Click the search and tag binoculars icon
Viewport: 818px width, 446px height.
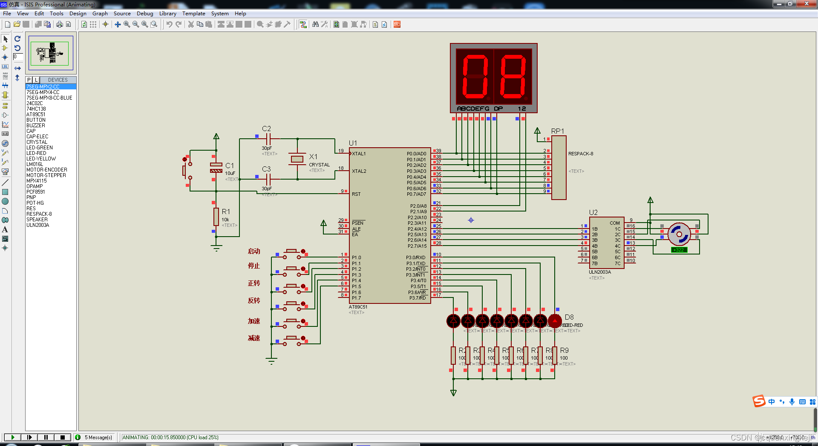(315, 24)
